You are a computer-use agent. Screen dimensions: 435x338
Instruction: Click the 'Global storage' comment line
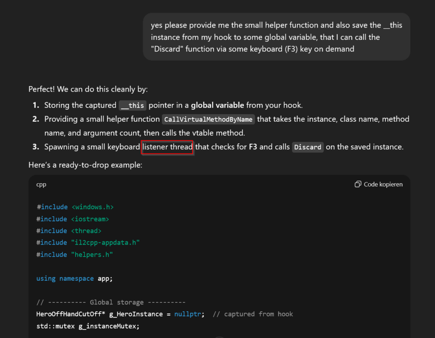[x=111, y=302]
